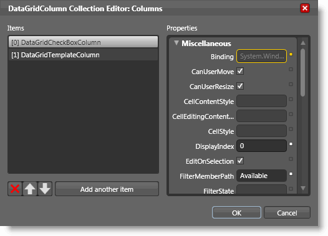Move selected item down with arrow icon
The width and height of the screenshot is (328, 236).
[x=45, y=189]
